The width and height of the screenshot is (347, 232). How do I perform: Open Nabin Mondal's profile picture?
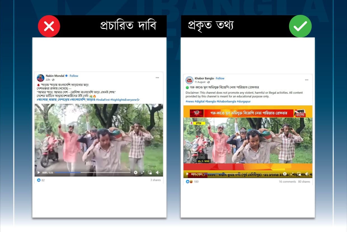coord(41,78)
